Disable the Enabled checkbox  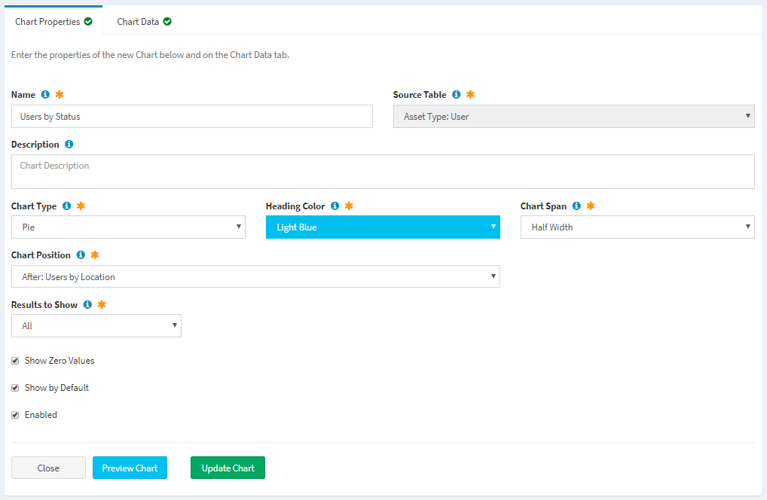(x=16, y=415)
